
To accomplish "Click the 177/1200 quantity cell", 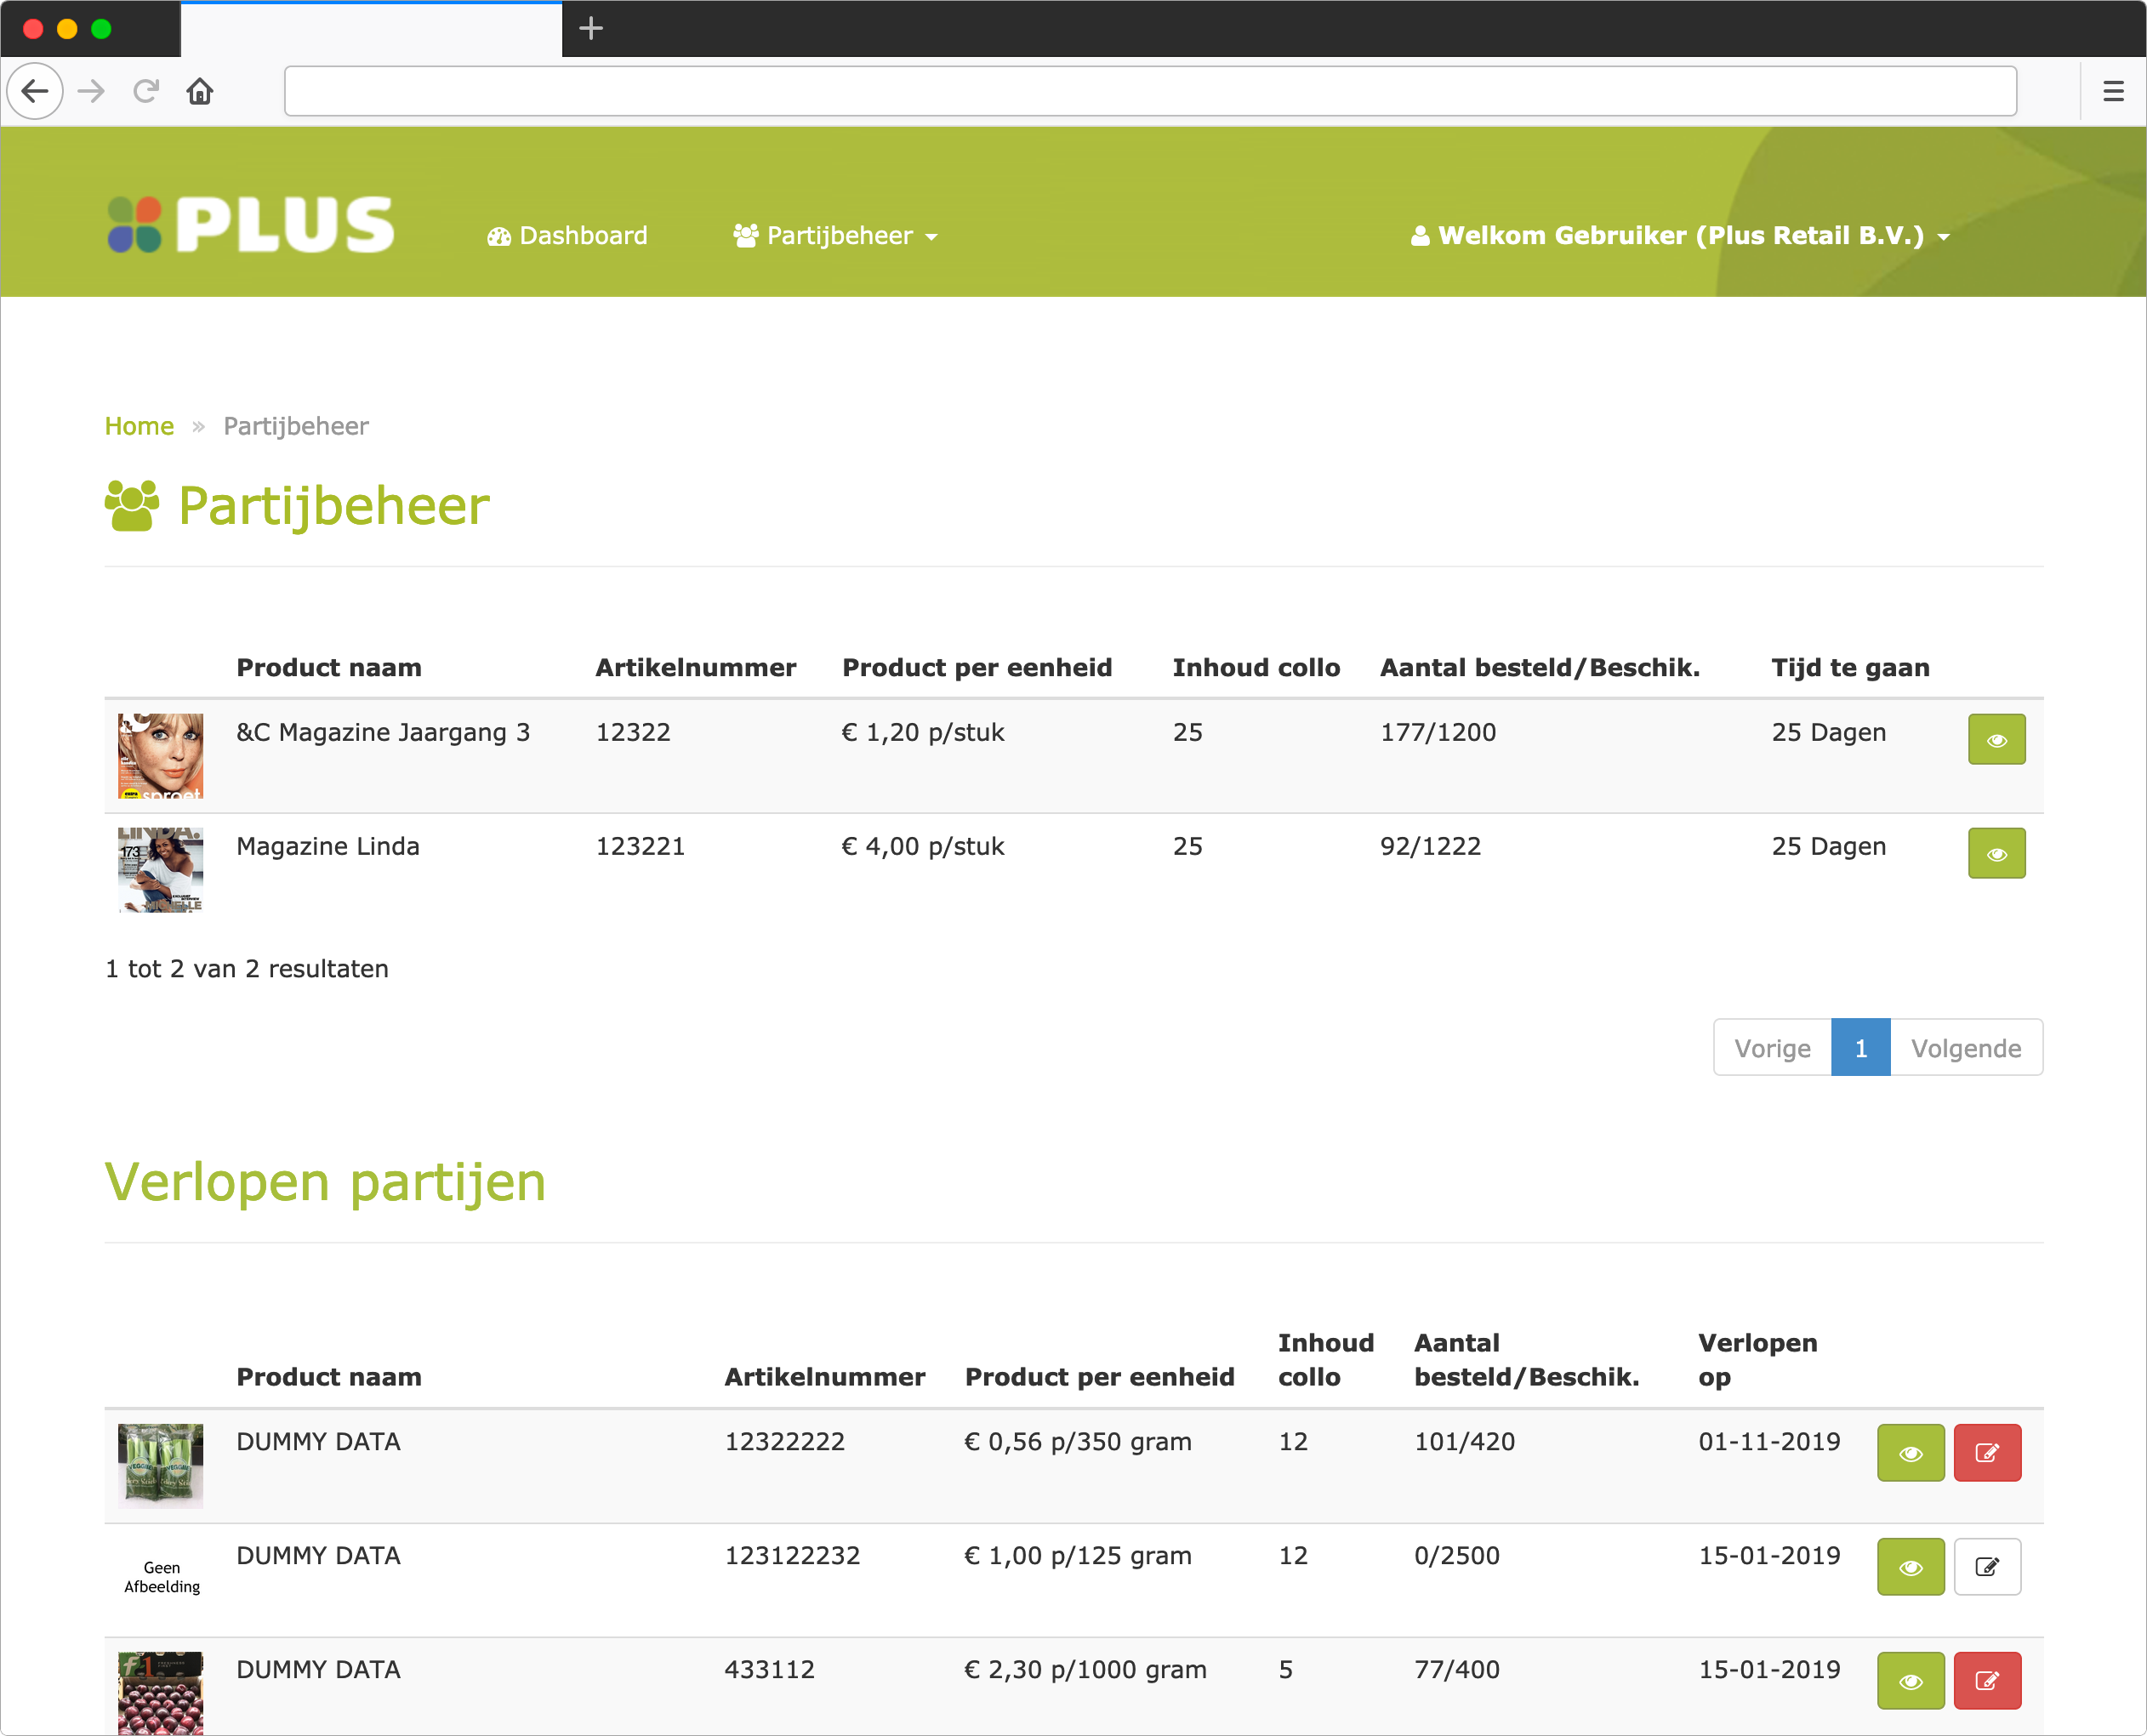I will point(1438,732).
